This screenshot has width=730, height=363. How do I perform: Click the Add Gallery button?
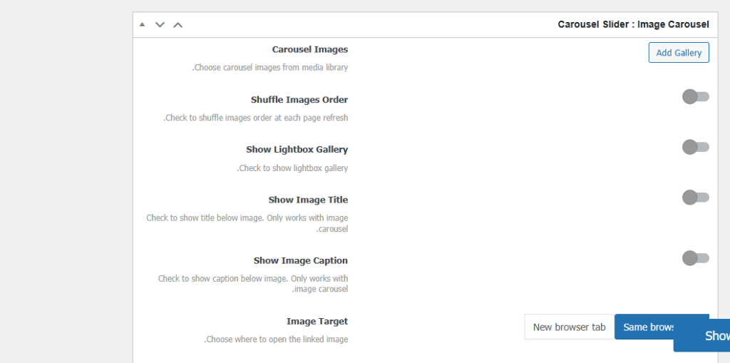(678, 53)
